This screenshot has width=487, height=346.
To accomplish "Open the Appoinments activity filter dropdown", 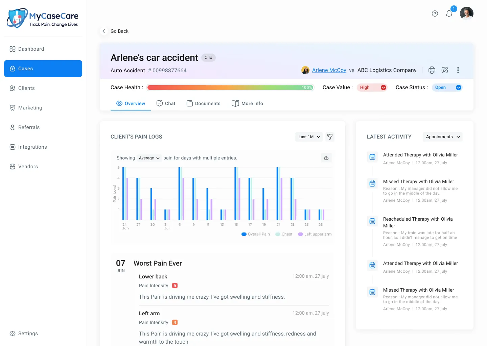I will (443, 137).
